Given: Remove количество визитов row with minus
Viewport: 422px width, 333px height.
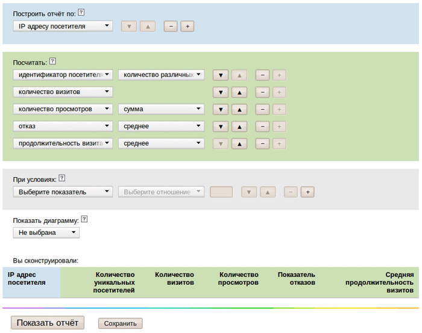Looking at the screenshot, I should pyautogui.click(x=262, y=93).
